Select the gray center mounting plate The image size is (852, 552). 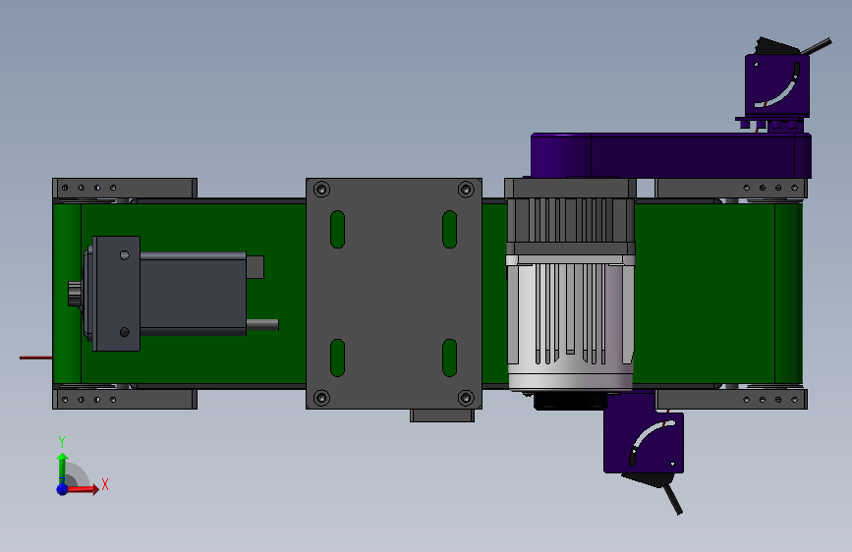(x=394, y=294)
